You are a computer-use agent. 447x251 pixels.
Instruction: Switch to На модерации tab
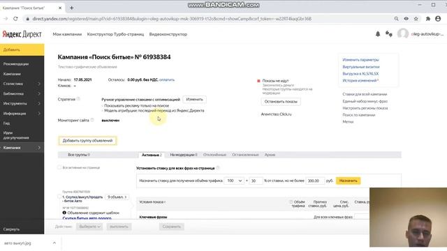click(x=184, y=155)
